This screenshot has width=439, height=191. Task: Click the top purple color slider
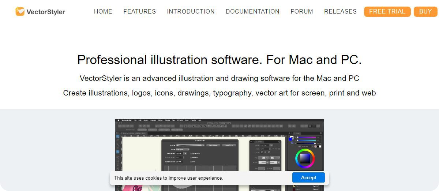point(307,137)
